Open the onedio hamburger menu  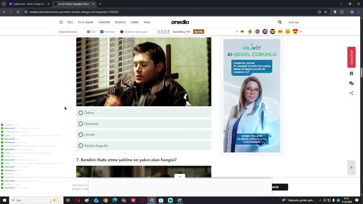coord(61,22)
